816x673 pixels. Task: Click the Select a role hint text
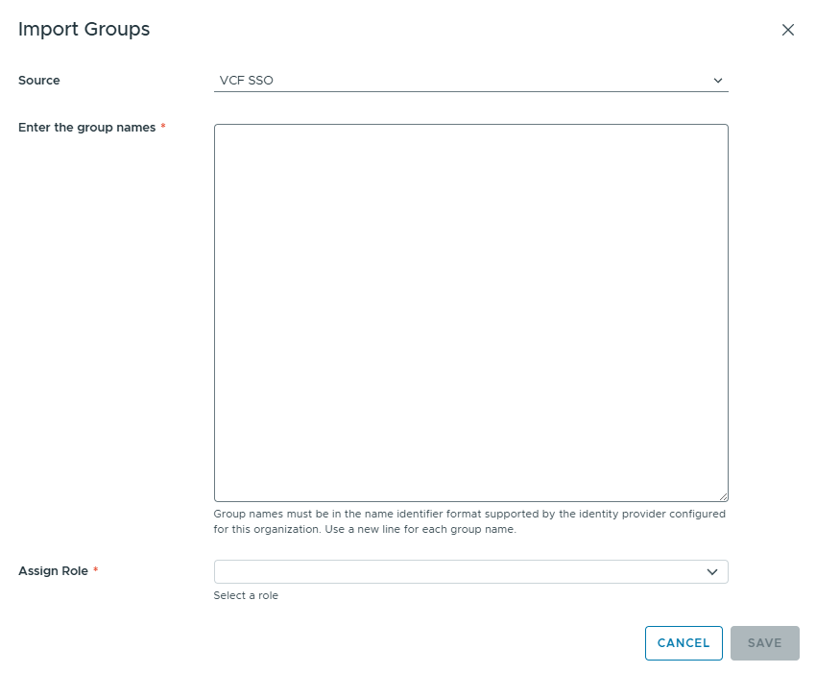pyautogui.click(x=246, y=595)
